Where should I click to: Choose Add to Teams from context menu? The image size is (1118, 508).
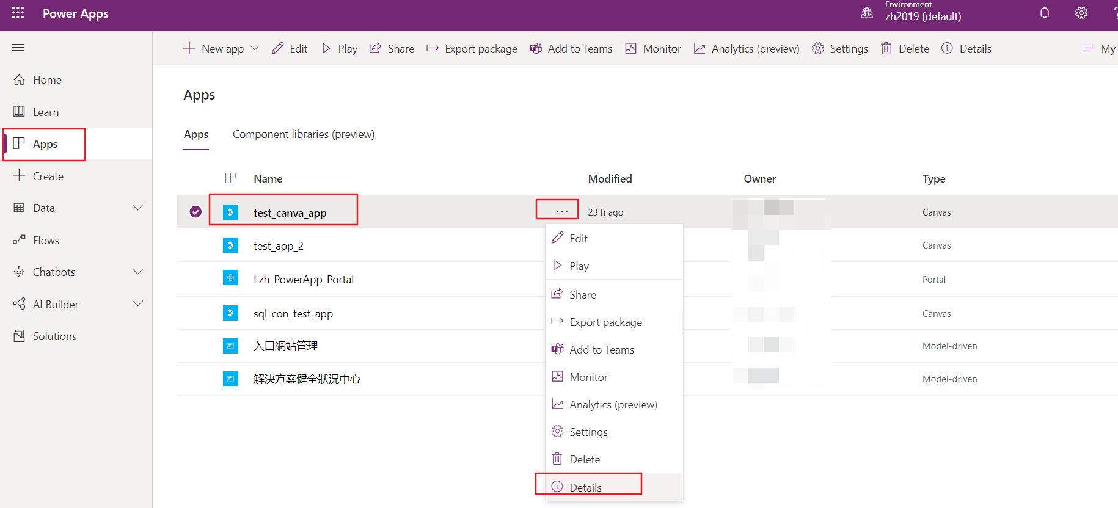point(614,350)
